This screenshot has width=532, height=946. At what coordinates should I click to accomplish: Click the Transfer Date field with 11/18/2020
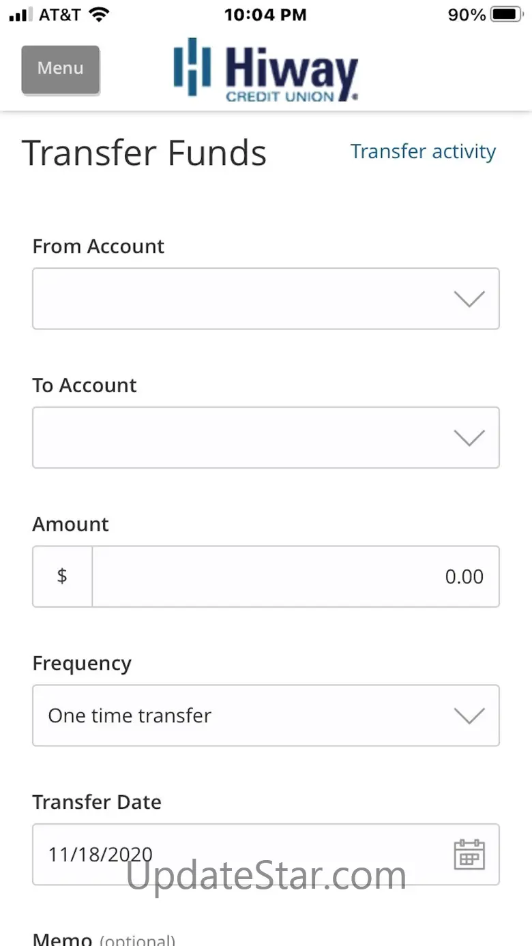pyautogui.click(x=239, y=854)
